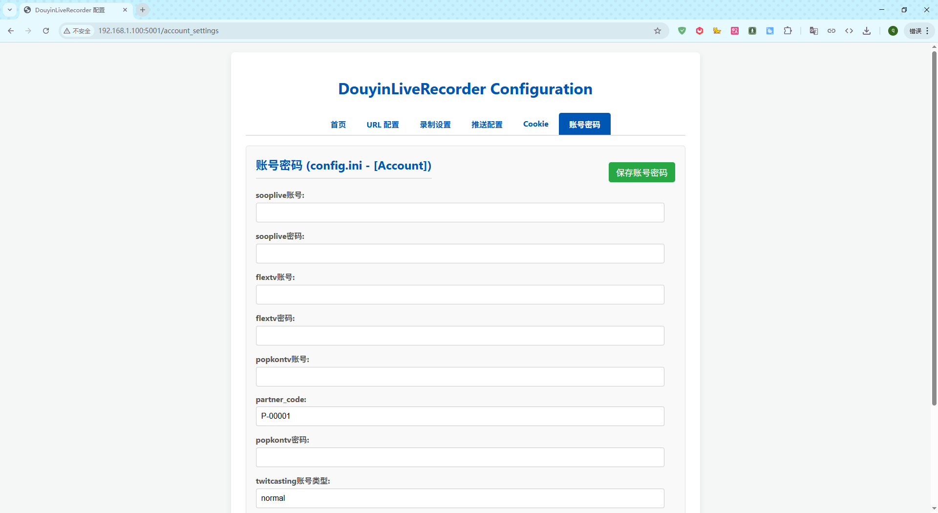Click the orange hexagon extension icon
938x513 pixels.
[x=700, y=30]
